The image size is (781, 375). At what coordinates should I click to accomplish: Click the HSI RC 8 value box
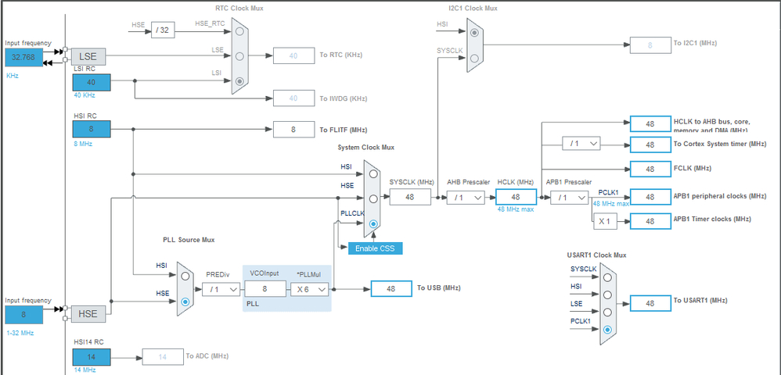tap(92, 130)
